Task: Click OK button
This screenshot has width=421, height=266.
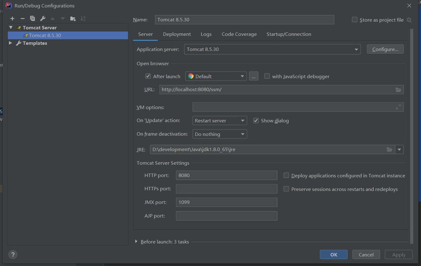Action: 334,255
